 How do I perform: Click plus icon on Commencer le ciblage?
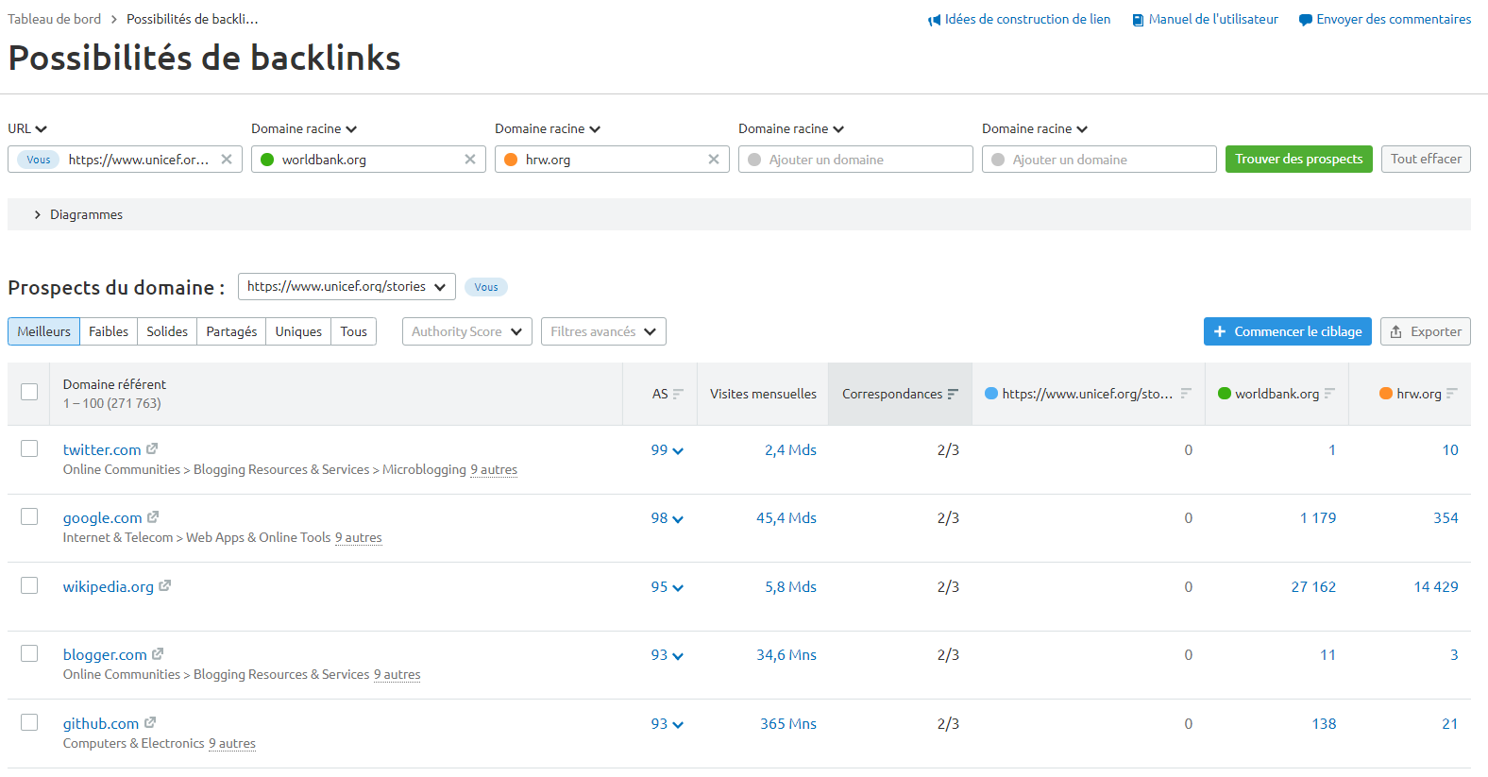pos(1220,331)
